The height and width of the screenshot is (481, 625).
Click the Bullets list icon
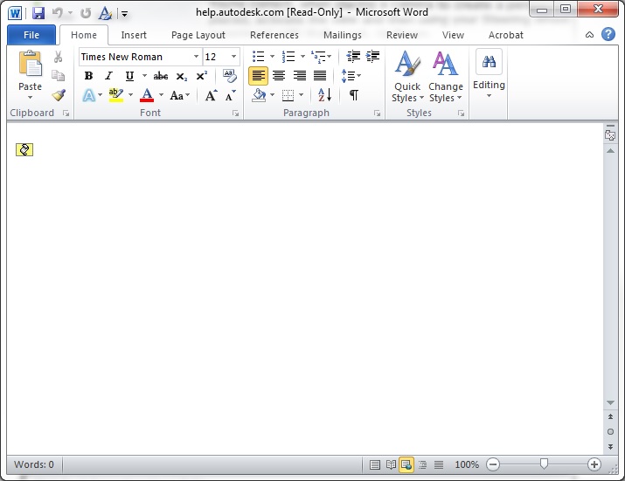tap(258, 57)
